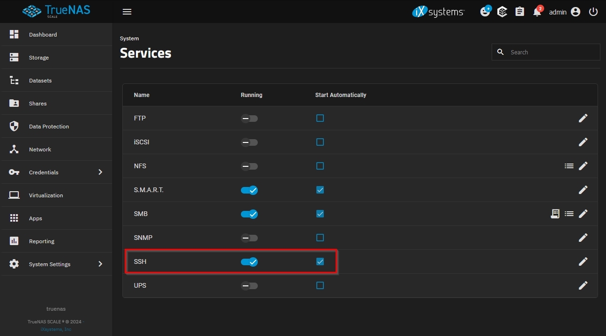
Task: Open the Jobs clipboard icon
Action: [x=520, y=12]
